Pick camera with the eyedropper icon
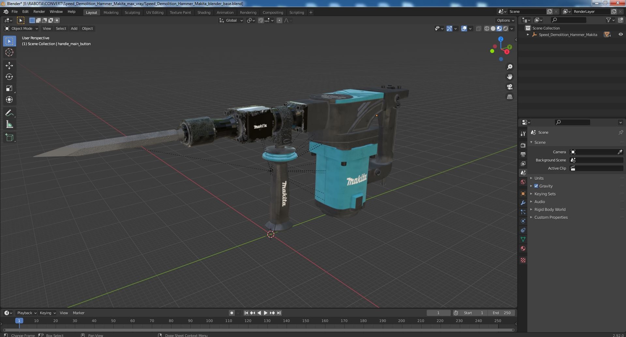Screen dimensions: 626x337 coord(620,152)
